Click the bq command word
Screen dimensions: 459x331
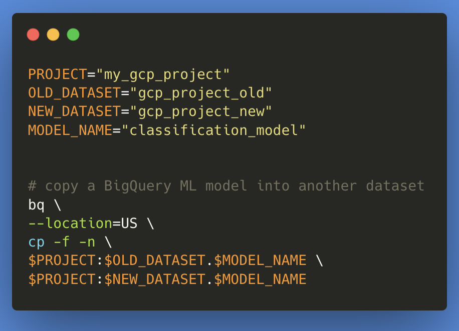[36, 205]
